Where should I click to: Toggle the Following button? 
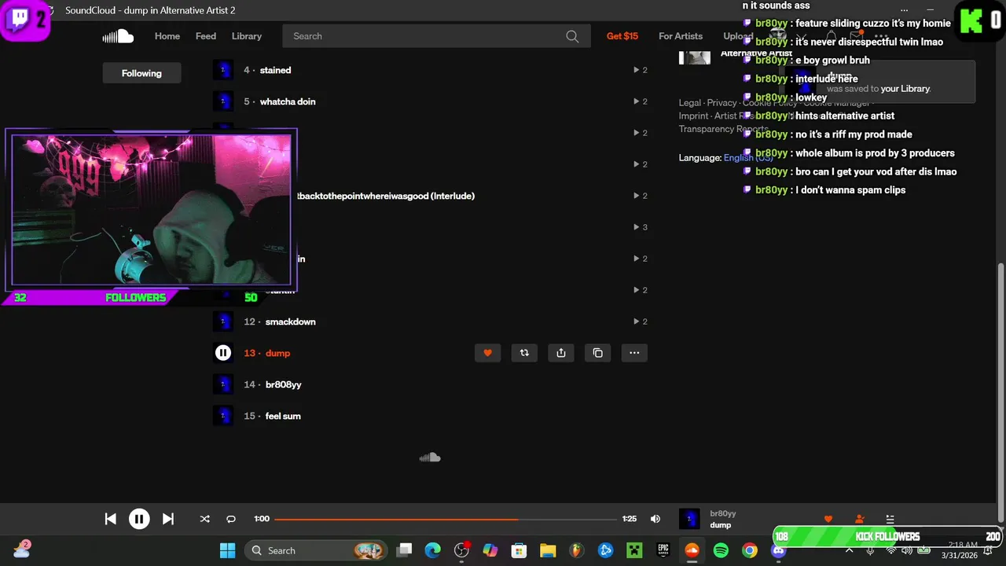click(x=141, y=73)
